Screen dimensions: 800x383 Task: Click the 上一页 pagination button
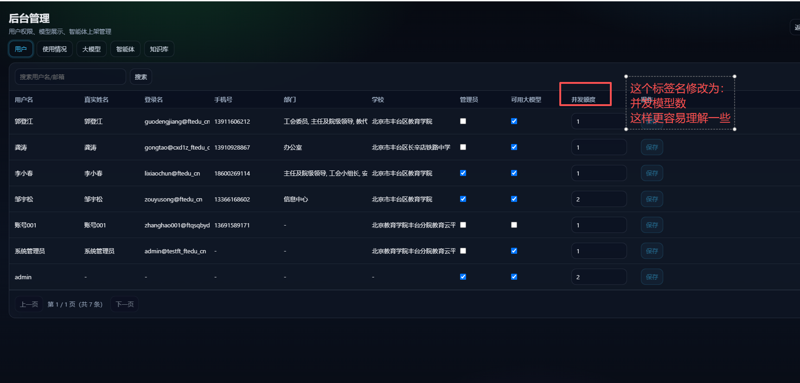point(29,304)
